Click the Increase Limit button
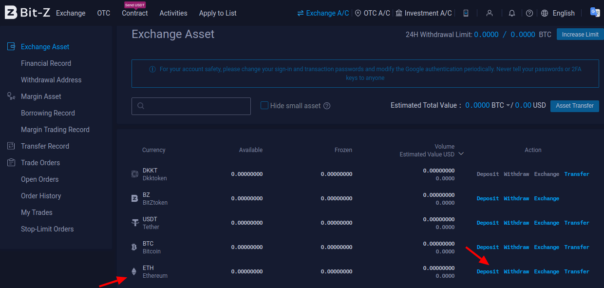Screen dimensions: 604x288 pos(580,35)
